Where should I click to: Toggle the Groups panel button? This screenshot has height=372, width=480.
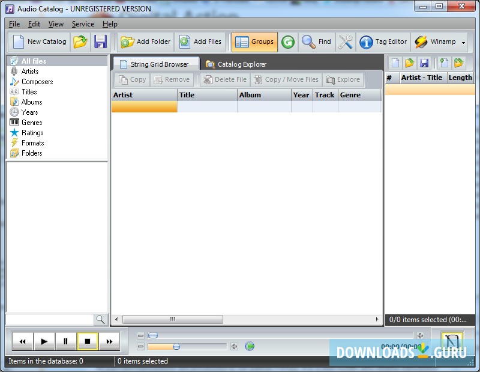tap(254, 41)
